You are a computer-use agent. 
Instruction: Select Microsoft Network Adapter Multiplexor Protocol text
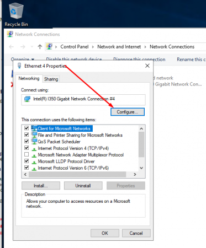point(81,155)
